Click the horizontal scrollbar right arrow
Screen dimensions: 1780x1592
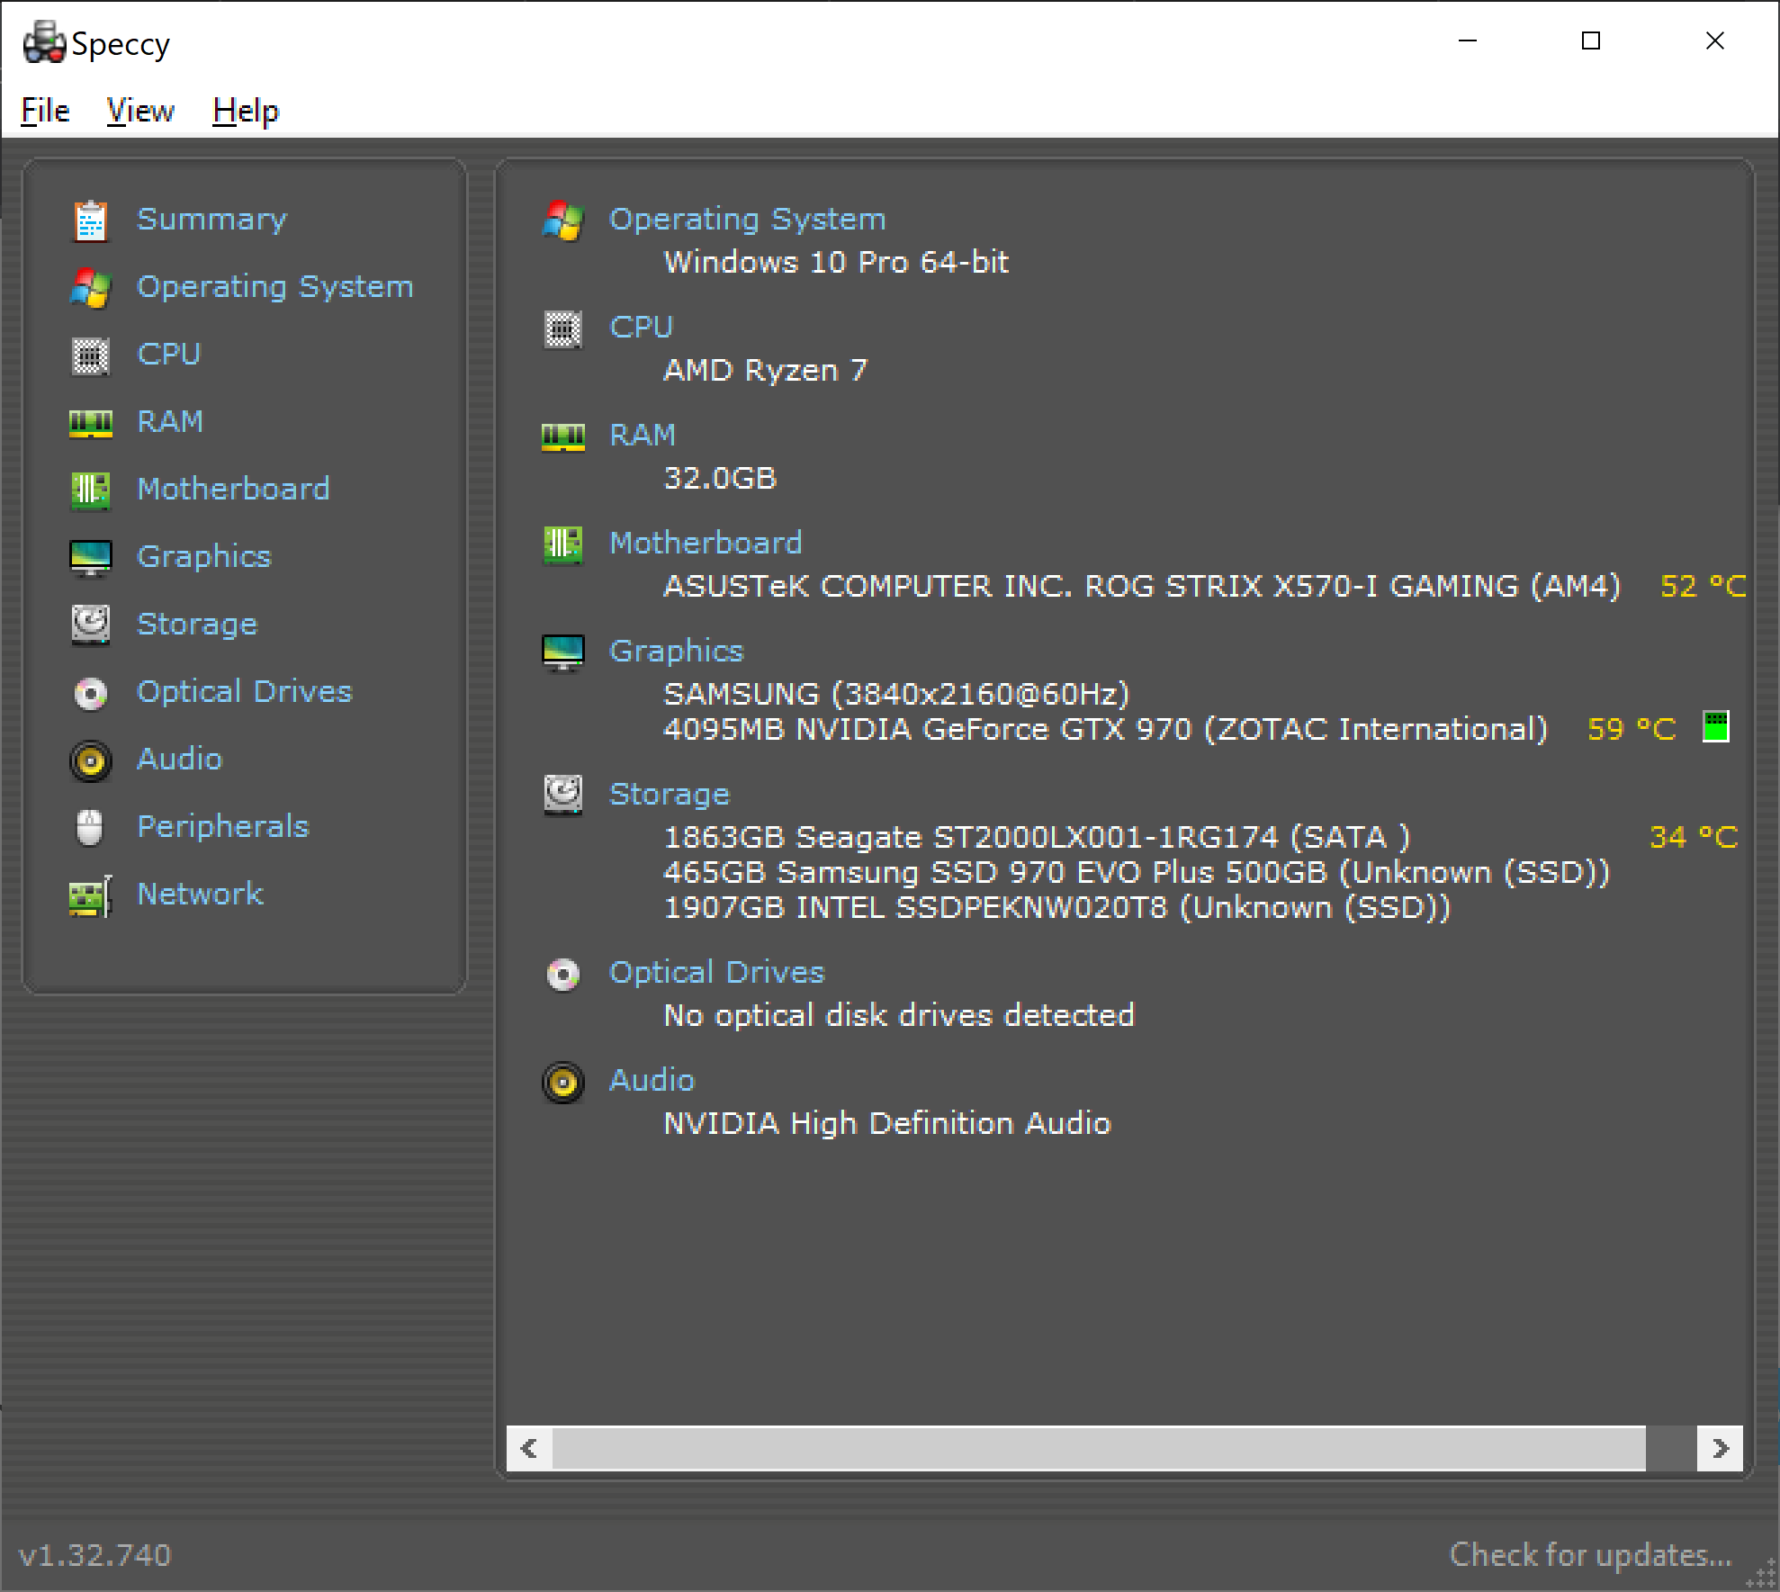coord(1720,1448)
